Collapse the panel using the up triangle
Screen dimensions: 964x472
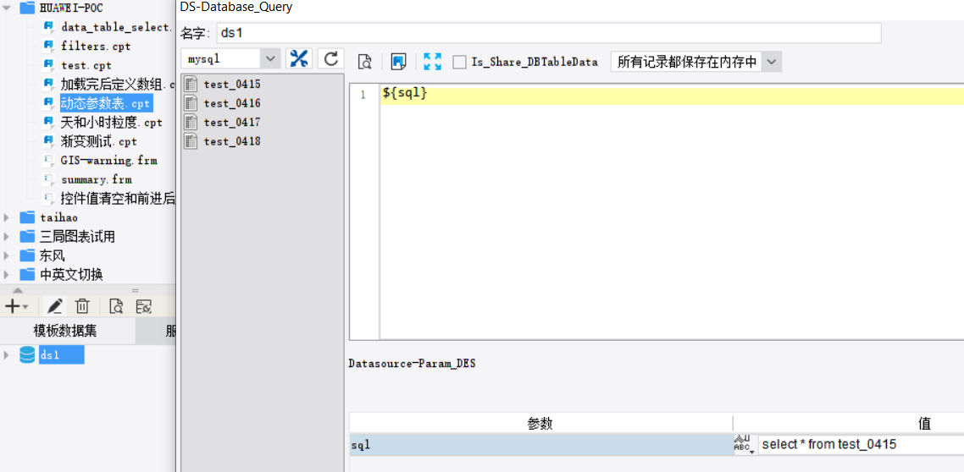pos(18,290)
